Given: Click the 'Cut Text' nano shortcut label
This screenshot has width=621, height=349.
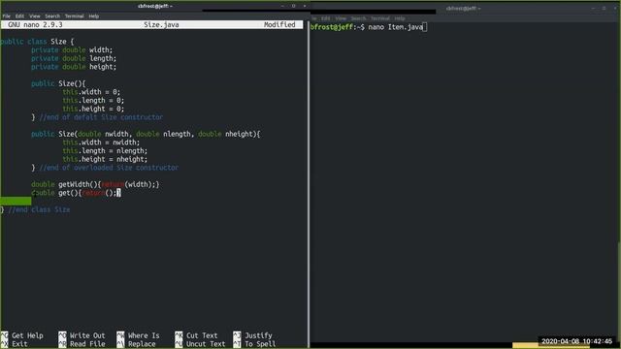Looking at the screenshot, I should [x=202, y=335].
